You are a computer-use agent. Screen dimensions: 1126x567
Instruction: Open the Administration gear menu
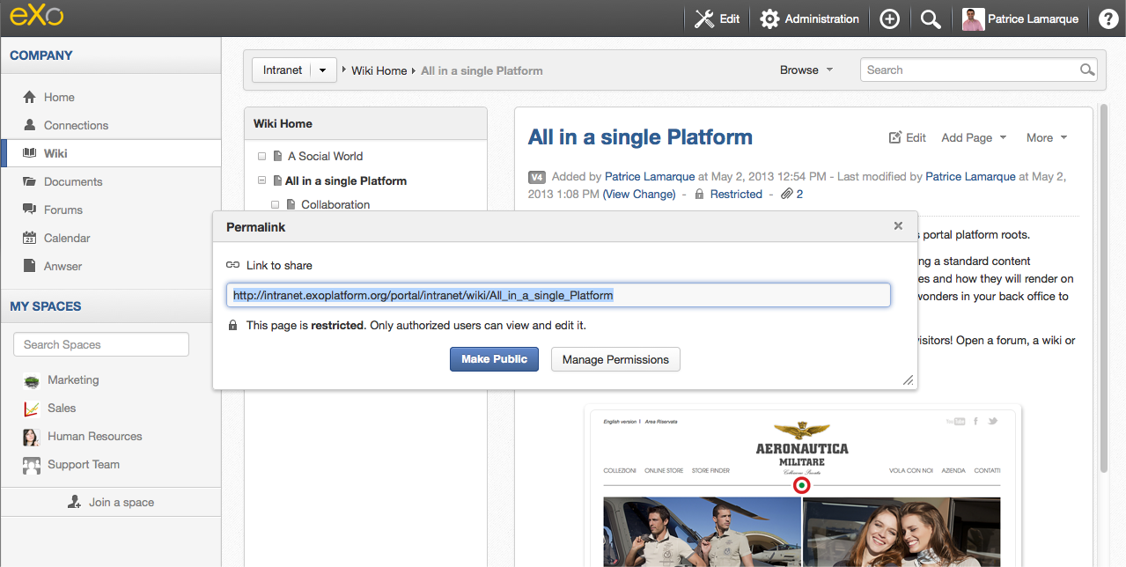click(x=809, y=18)
